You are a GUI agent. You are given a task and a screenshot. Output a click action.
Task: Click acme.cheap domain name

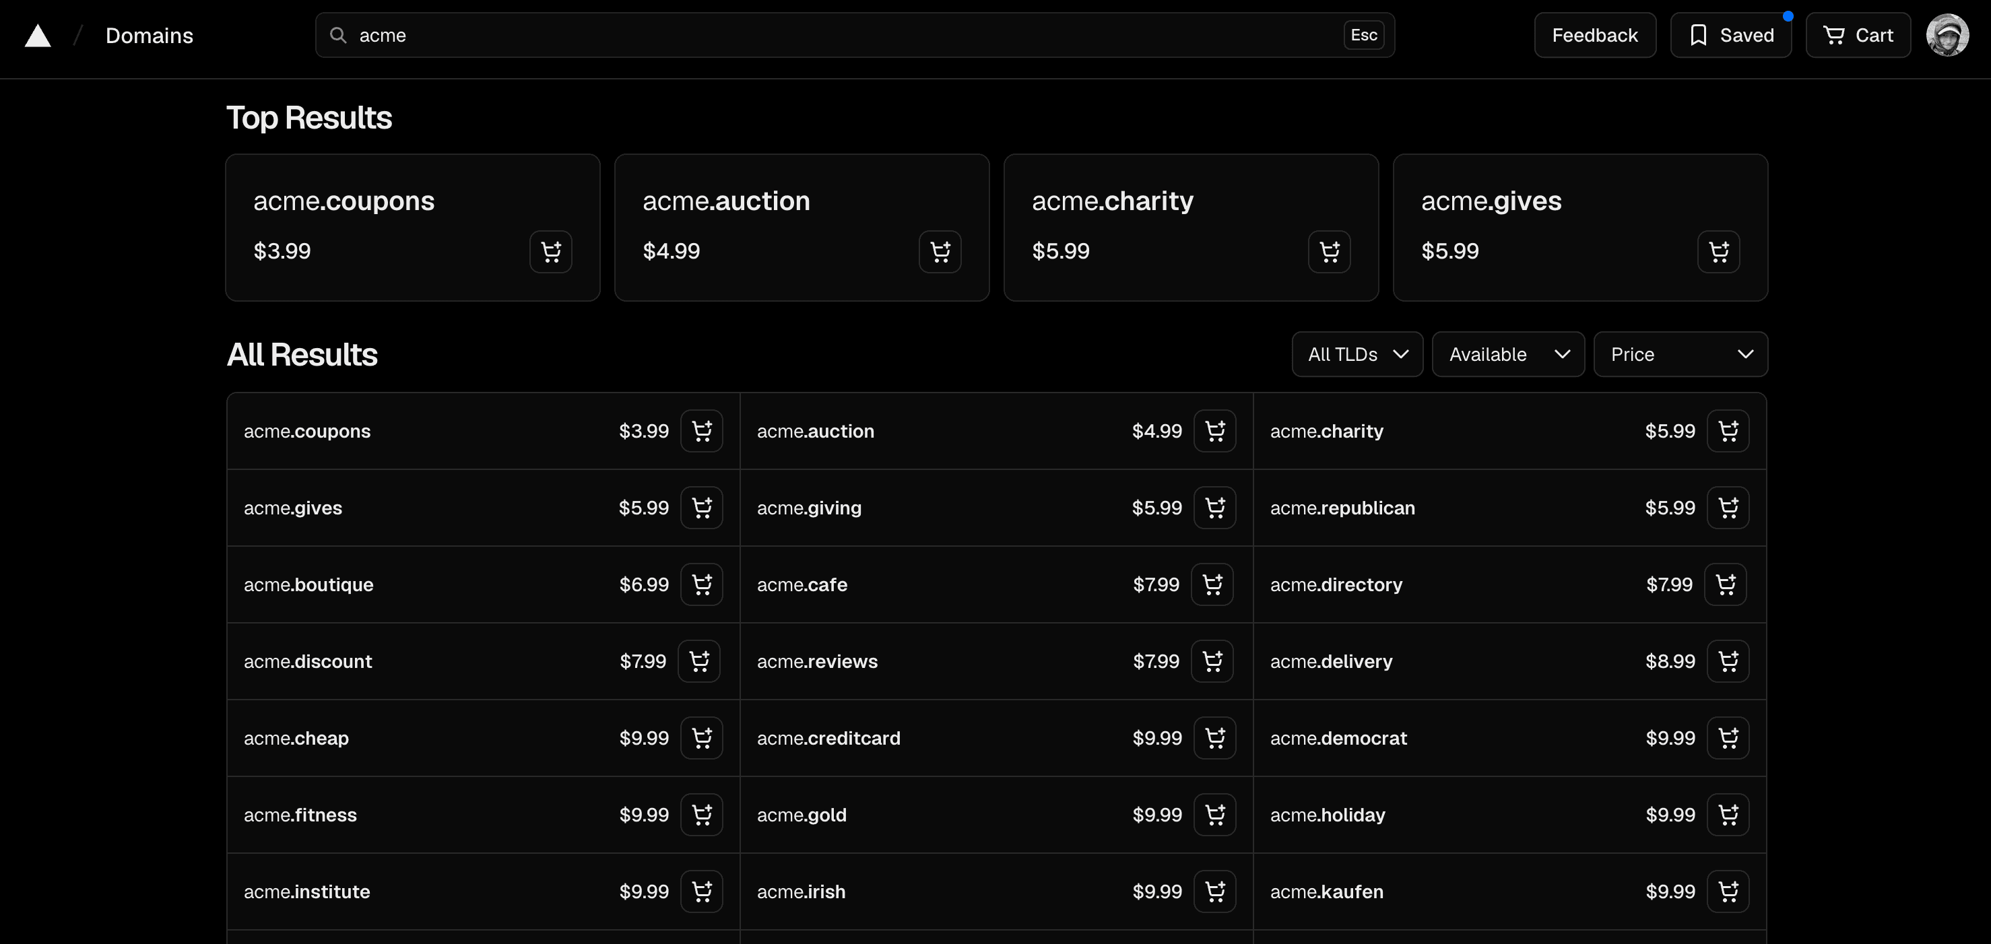click(x=296, y=739)
